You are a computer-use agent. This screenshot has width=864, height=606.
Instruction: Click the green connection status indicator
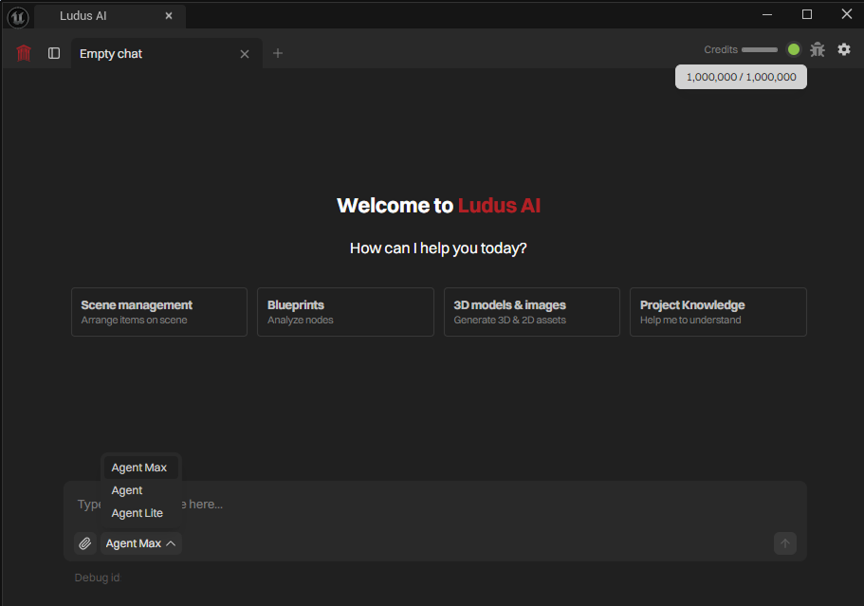click(x=794, y=49)
